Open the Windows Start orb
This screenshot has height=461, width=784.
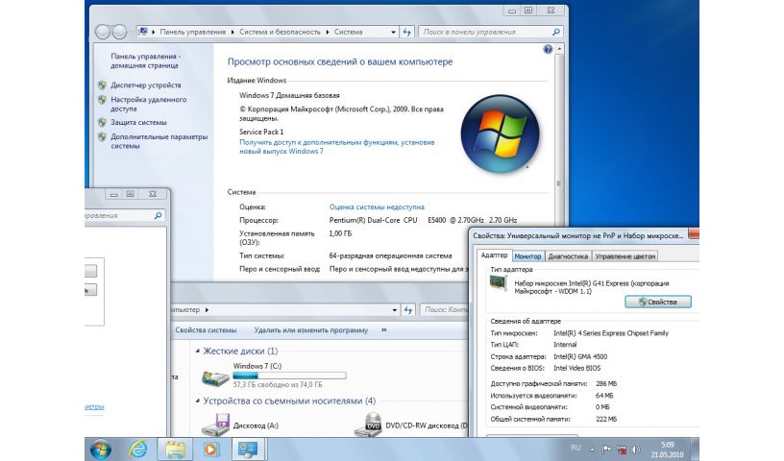pyautogui.click(x=101, y=449)
